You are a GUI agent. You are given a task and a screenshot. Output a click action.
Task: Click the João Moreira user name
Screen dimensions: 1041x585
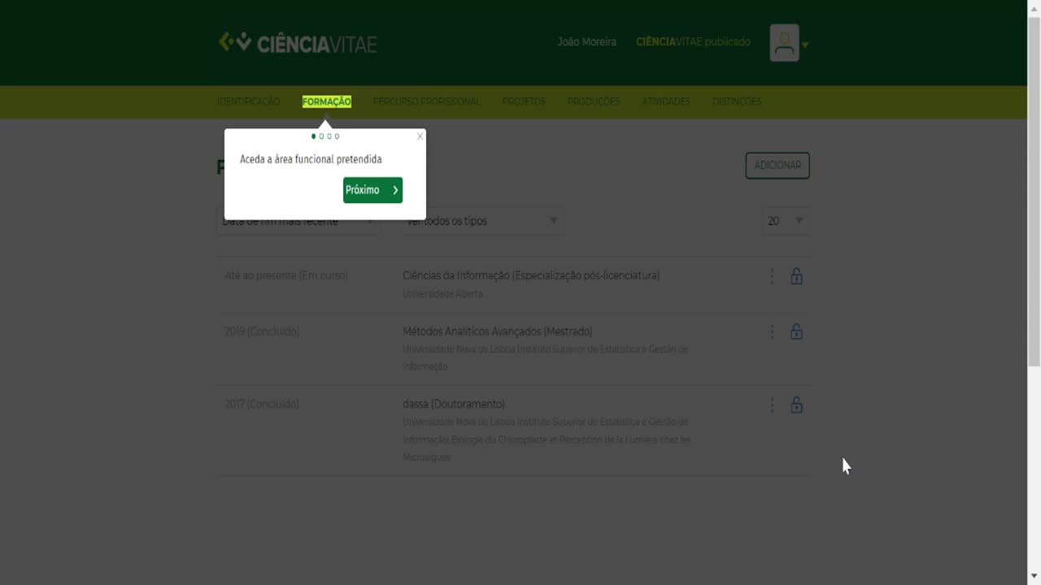(587, 42)
